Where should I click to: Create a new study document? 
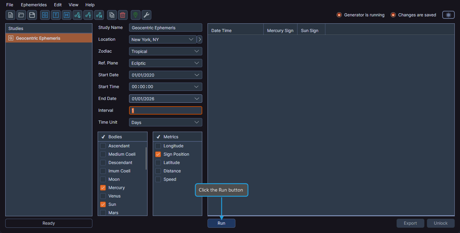pos(10,15)
